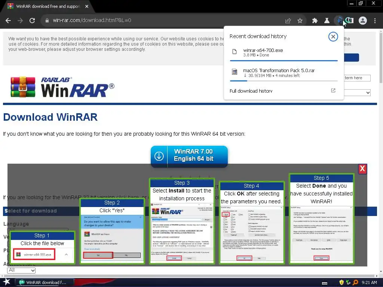Open the profile avatar menu
Image resolution: width=383 pixels, height=287 pixels.
(363, 21)
